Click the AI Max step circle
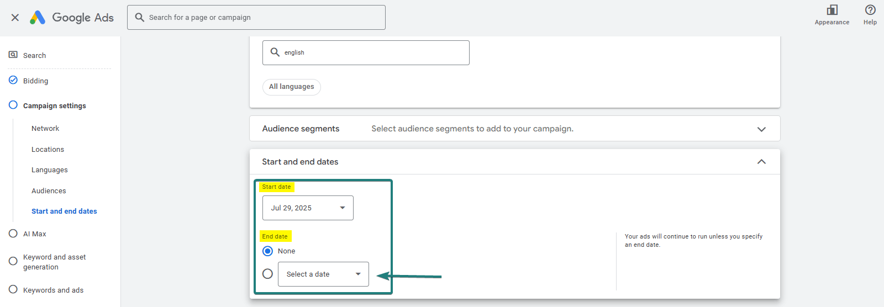884x307 pixels. 13,234
